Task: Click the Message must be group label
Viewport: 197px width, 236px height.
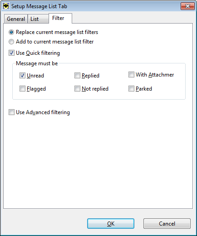Action: (x=37, y=63)
